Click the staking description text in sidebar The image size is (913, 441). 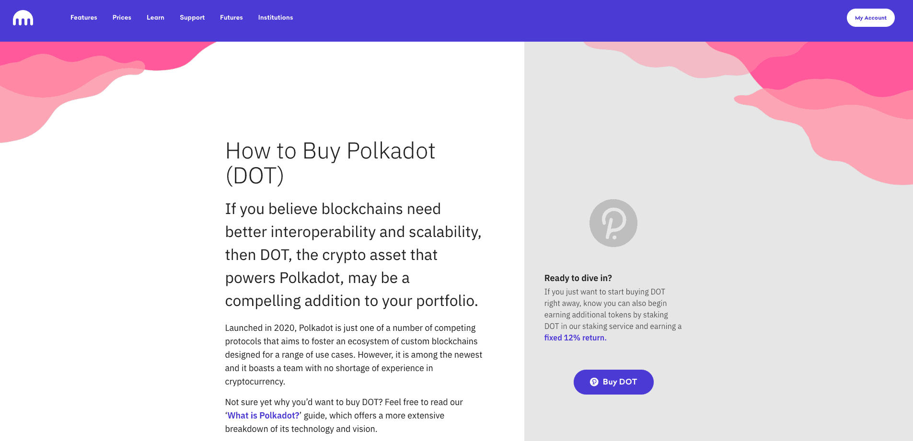click(x=613, y=315)
